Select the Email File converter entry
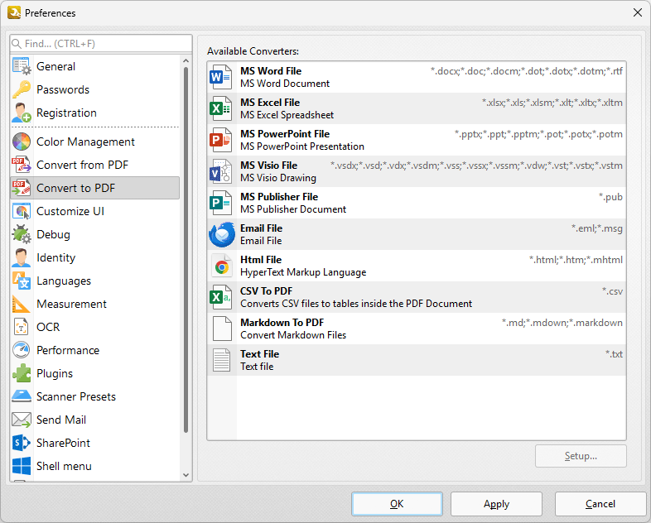Viewport: 651px width, 523px height. click(417, 234)
